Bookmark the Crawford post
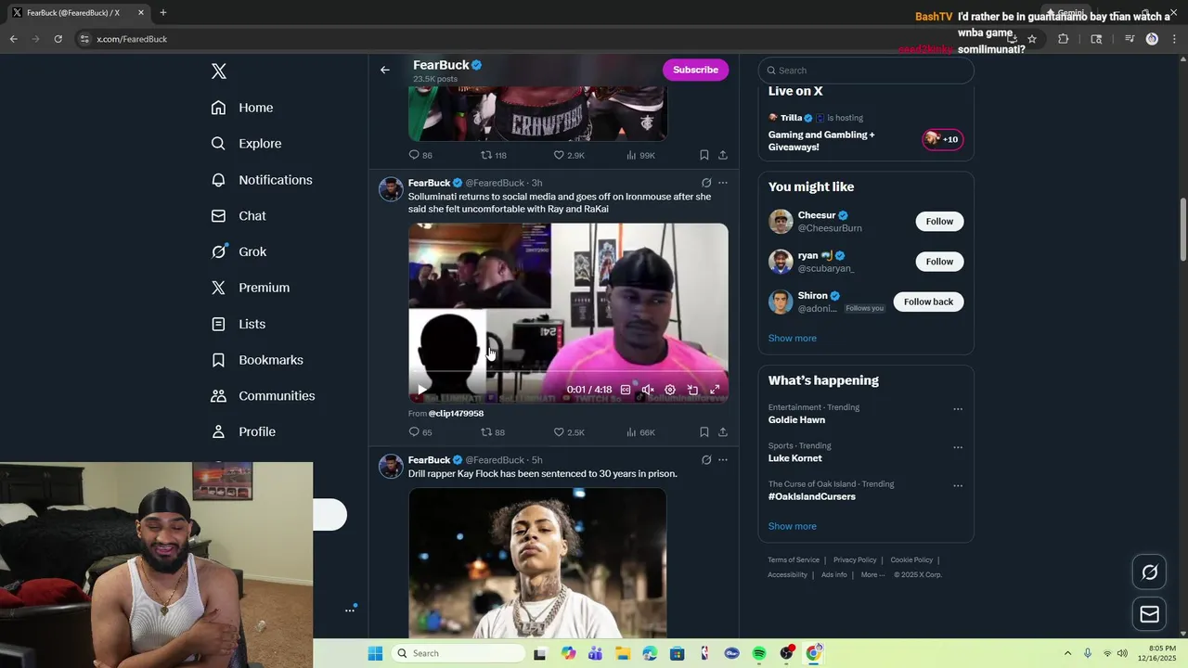The height and width of the screenshot is (668, 1188). point(704,155)
